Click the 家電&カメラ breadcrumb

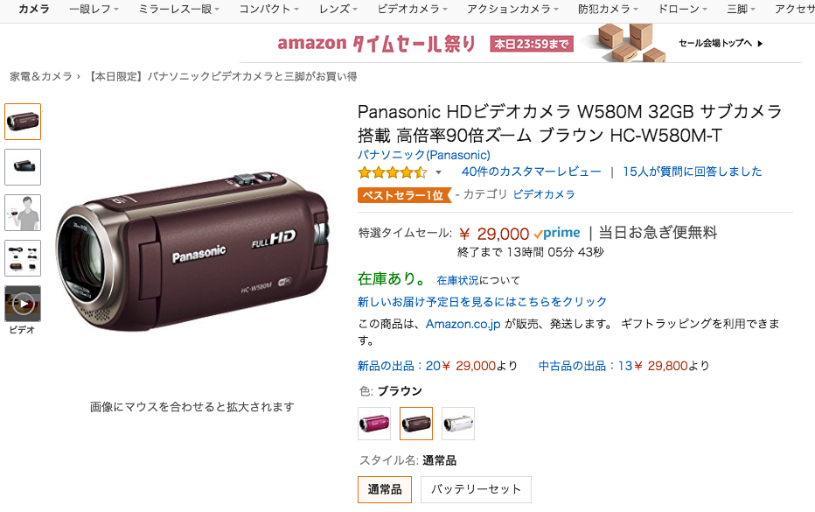click(41, 76)
